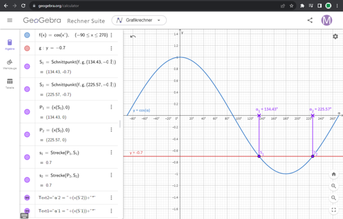
Task: Click the y = cos(α) curve label
Action: (x=141, y=110)
